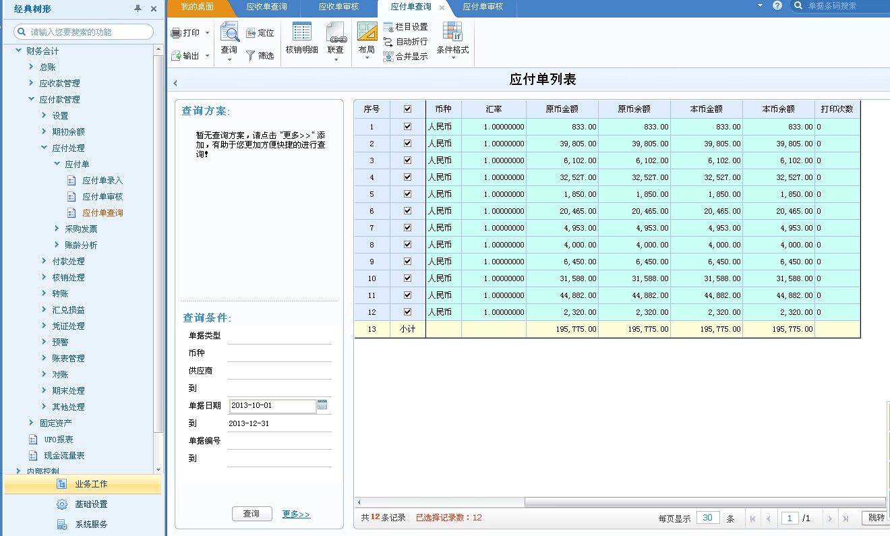890x536 pixels.
Task: Apply 条件格式 conditional formatting
Action: [452, 38]
